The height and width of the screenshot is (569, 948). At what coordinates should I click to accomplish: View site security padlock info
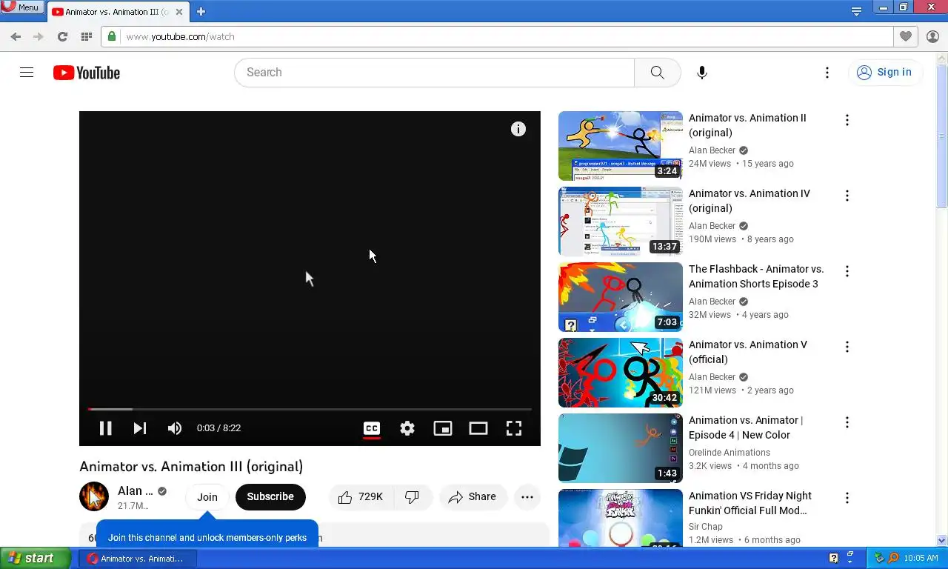(112, 36)
